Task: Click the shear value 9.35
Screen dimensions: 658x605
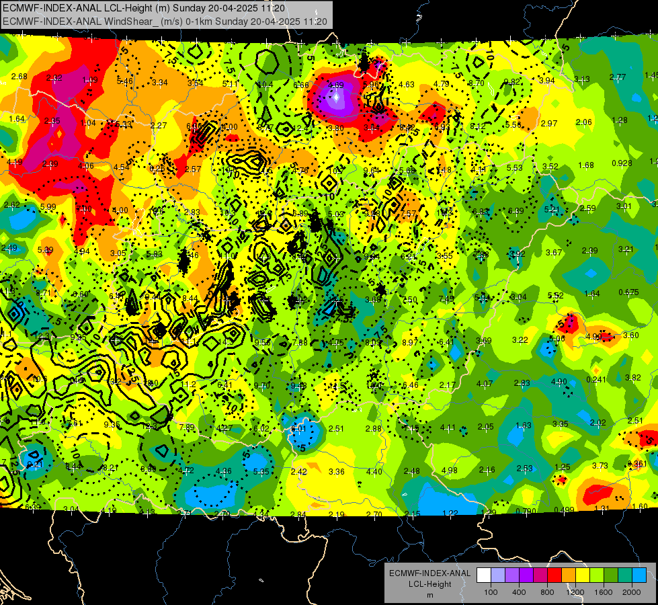Action: [112, 425]
